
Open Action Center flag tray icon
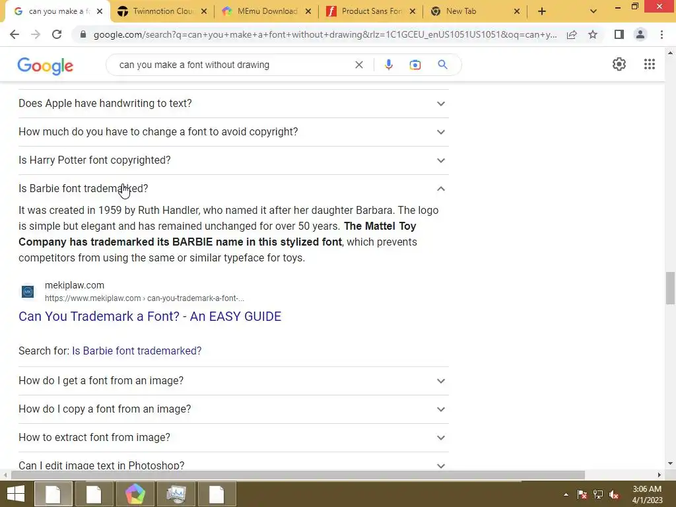pos(582,494)
